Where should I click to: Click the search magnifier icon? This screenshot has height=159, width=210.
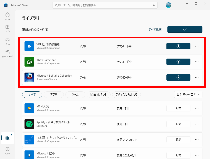pyautogui.click(x=154, y=5)
